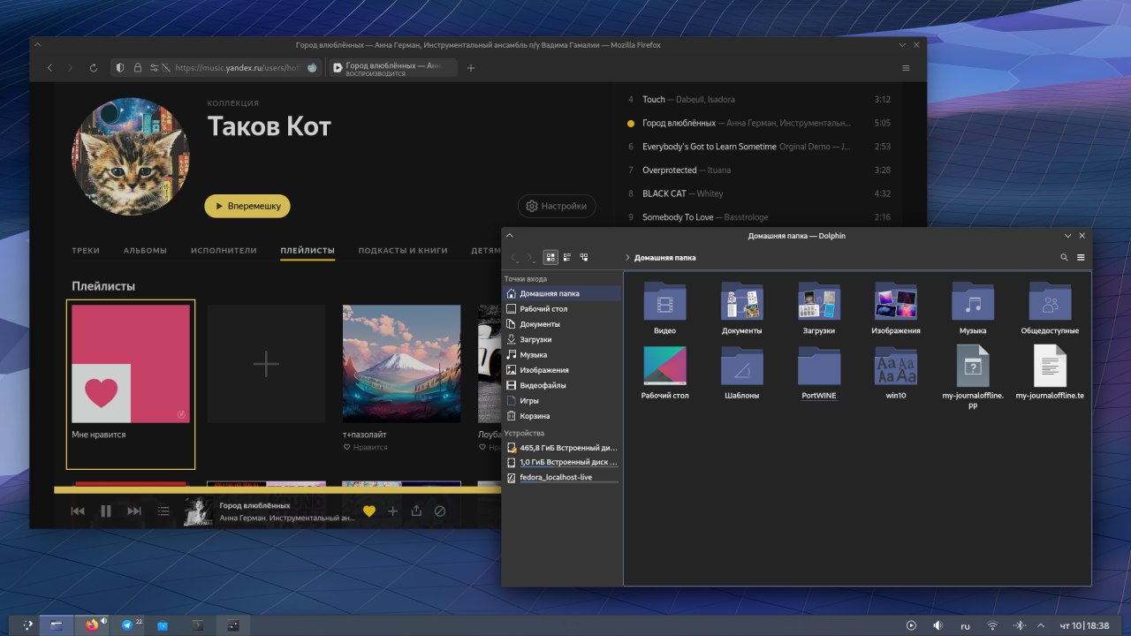
Task: Pause the currently playing track
Action: [106, 511]
